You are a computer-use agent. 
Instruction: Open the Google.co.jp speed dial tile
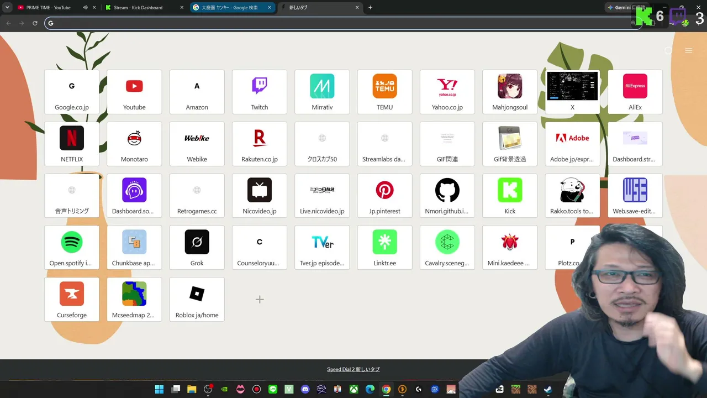[x=72, y=92]
